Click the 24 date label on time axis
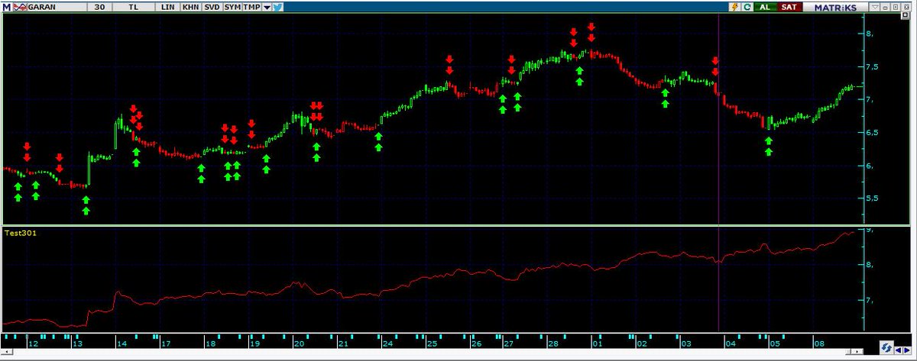The width and height of the screenshot is (917, 361). coord(387,344)
